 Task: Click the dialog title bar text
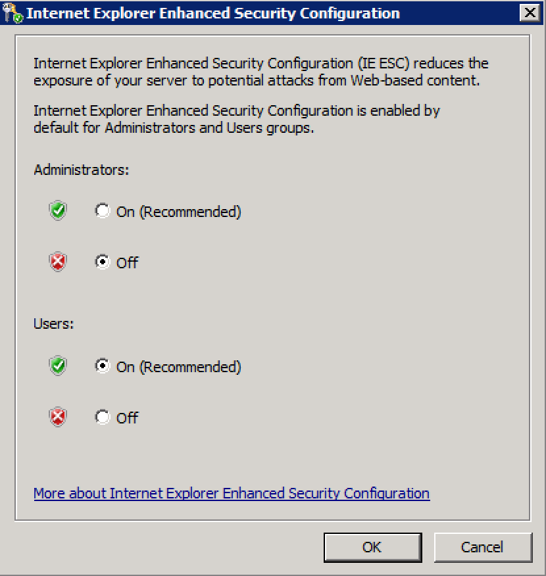213,13
